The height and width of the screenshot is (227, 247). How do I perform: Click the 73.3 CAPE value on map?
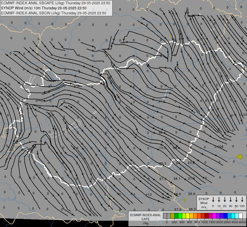[x=162, y=148]
